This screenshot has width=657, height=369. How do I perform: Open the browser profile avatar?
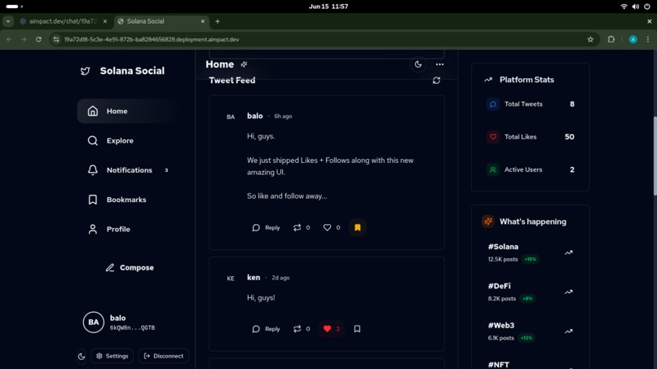[633, 39]
